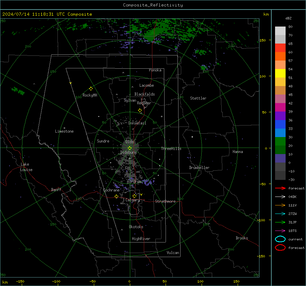Viewport: 306px width, 286px height.
Task: Click the yellow diamond marker below Cochrane
Action: coord(116,196)
